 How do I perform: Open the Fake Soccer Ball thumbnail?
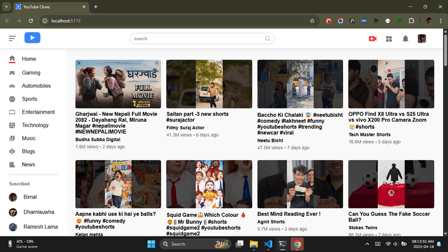pos(391,184)
